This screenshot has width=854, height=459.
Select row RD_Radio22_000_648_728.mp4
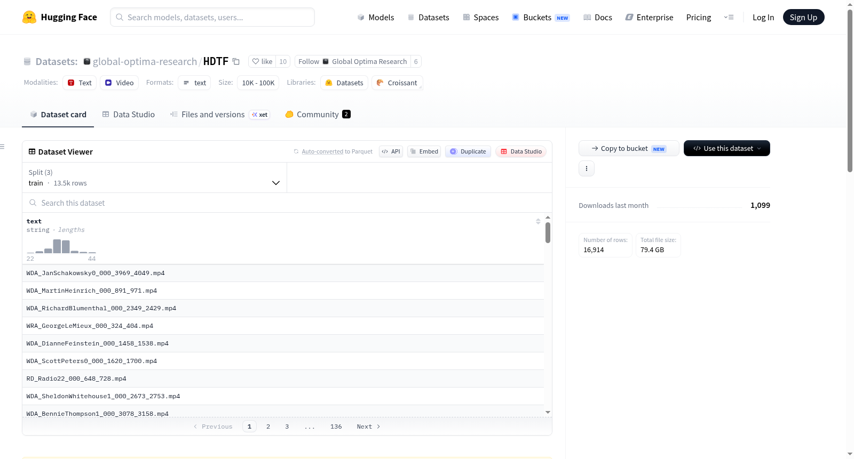point(283,379)
